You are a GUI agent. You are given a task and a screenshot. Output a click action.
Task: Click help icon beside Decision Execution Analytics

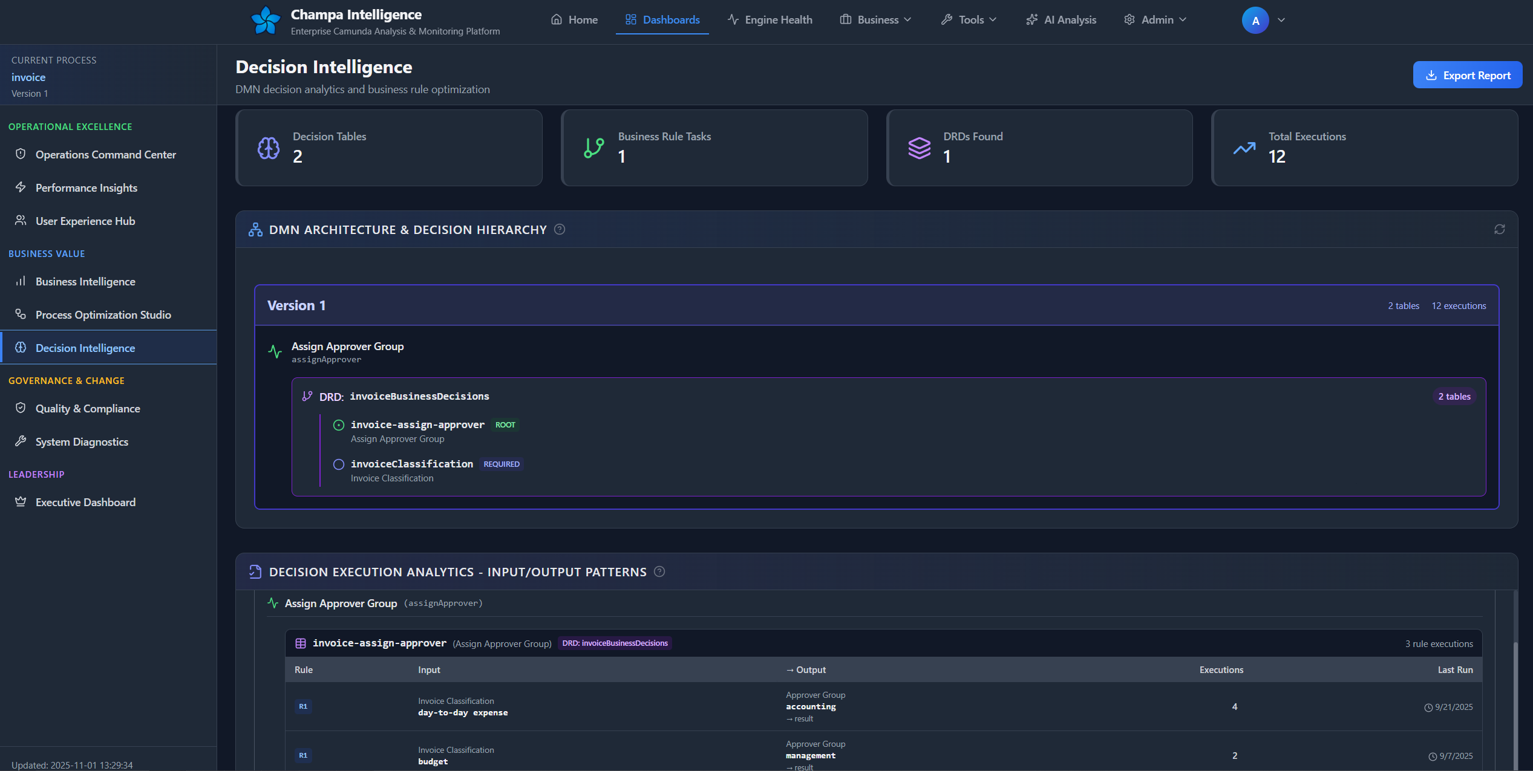tap(659, 571)
